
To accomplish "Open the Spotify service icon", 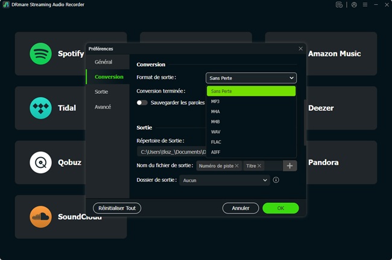I will tap(40, 54).
